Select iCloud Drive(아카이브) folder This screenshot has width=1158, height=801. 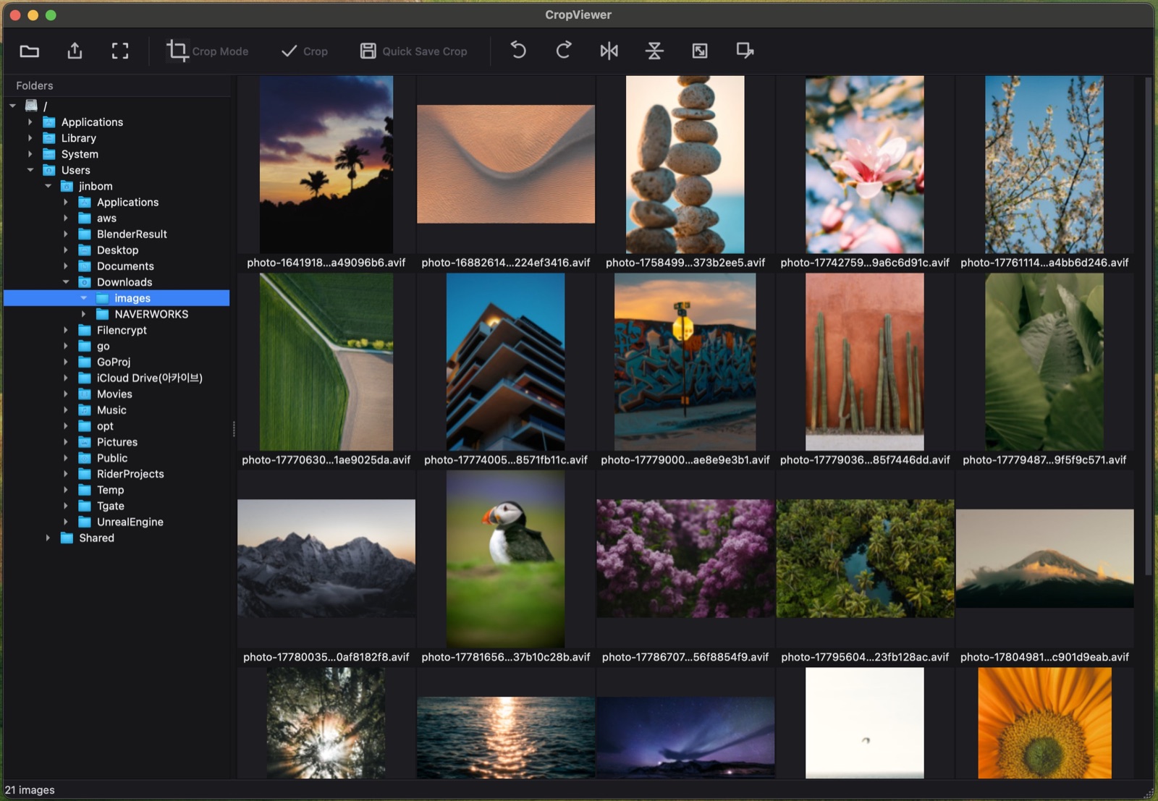[149, 378]
